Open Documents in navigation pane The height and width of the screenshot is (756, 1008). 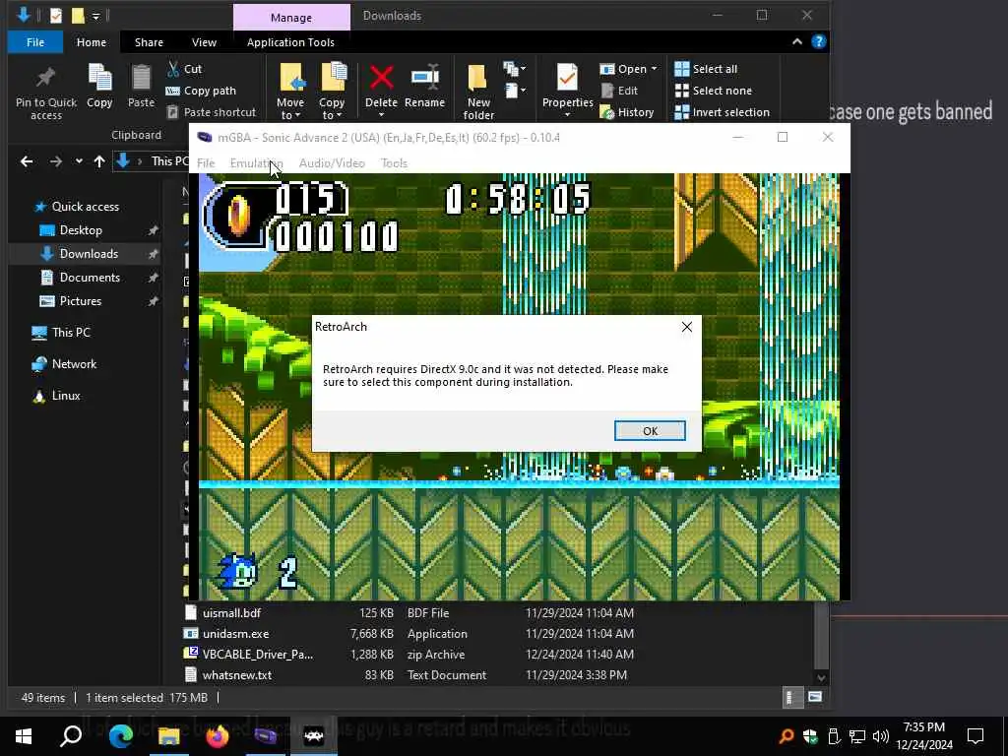(90, 278)
